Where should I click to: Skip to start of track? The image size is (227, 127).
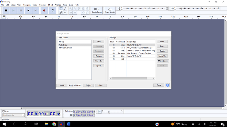(28, 10)
